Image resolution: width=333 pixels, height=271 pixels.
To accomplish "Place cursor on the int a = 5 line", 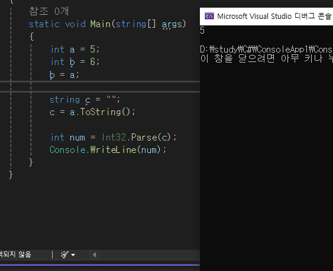I will pos(75,50).
